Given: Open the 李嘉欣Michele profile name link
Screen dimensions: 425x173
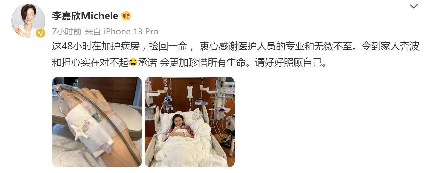Looking at the screenshot, I should coord(85,16).
